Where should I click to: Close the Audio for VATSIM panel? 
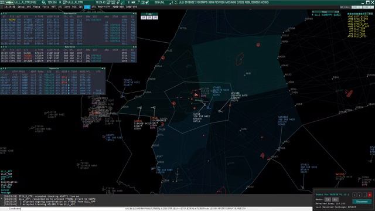(x=370, y=195)
